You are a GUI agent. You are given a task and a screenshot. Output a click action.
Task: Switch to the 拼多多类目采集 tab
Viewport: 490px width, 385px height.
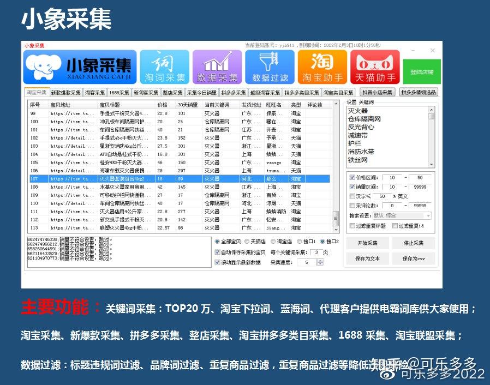click(302, 93)
